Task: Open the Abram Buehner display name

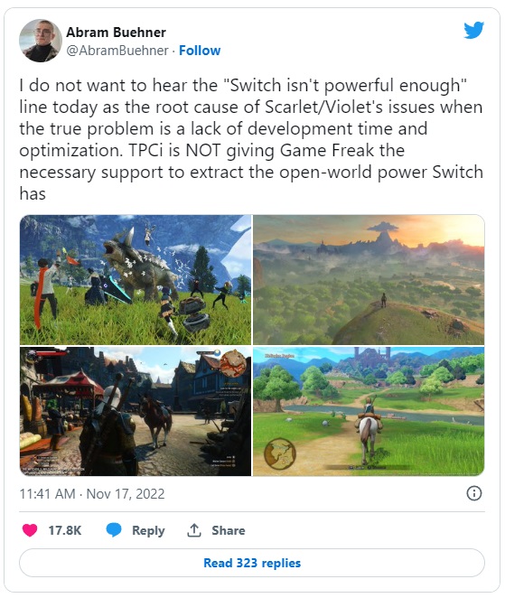Action: click(x=116, y=33)
